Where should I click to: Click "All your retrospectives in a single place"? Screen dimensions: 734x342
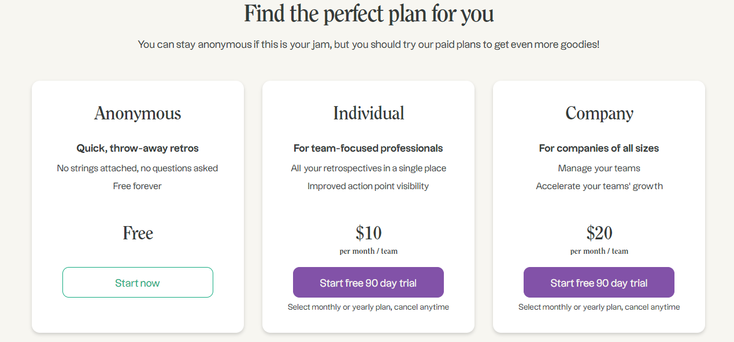coord(368,168)
